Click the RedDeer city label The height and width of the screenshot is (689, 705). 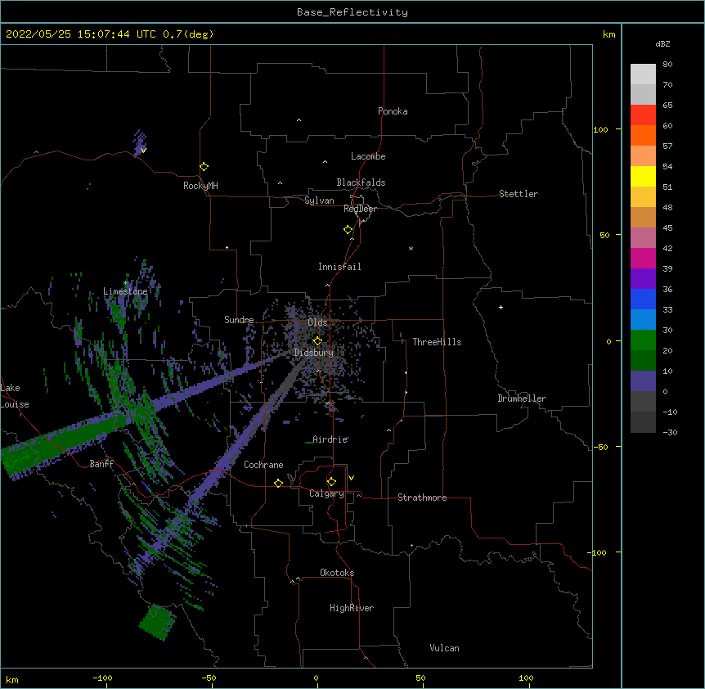click(360, 209)
